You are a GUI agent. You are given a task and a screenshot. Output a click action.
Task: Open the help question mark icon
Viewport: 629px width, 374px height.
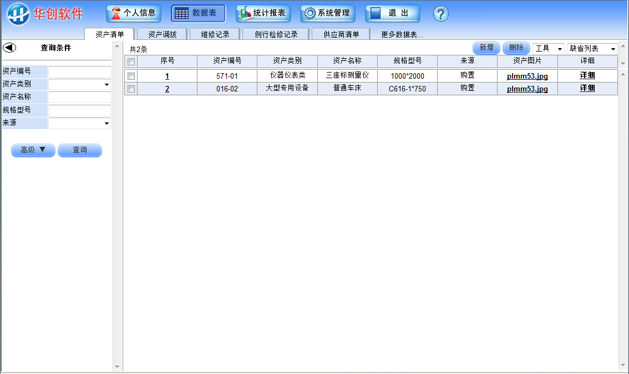[x=441, y=14]
